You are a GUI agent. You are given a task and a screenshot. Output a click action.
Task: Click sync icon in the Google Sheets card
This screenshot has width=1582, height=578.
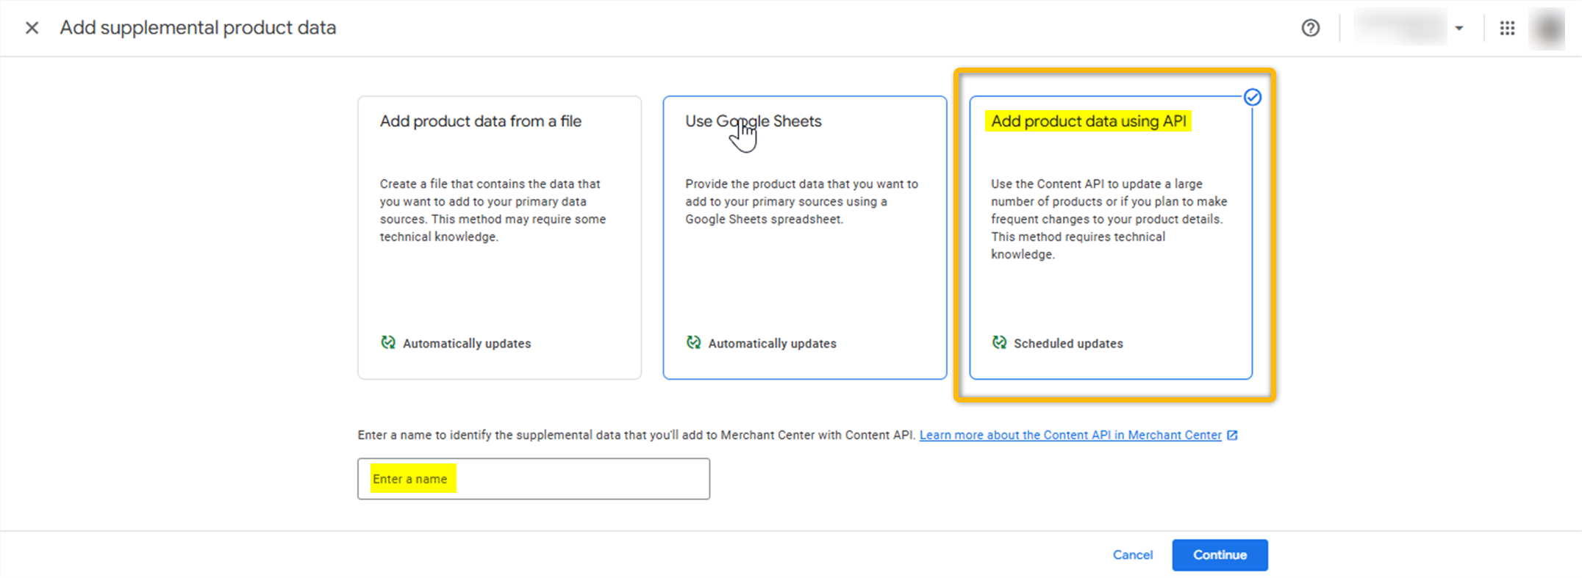(x=693, y=342)
